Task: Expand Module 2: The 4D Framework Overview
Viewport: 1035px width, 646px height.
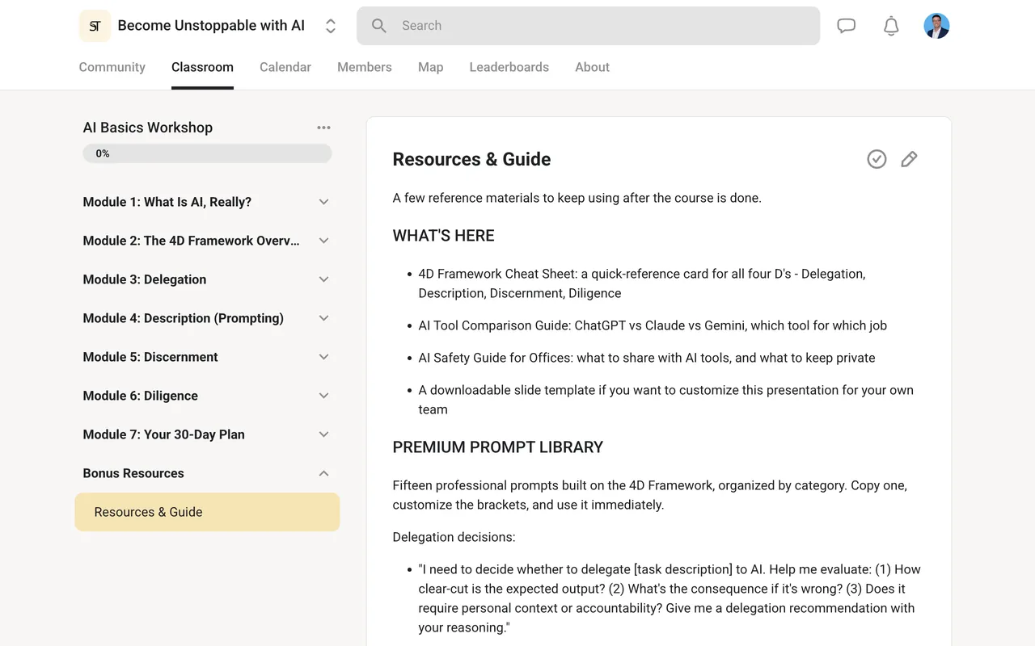Action: [207, 241]
